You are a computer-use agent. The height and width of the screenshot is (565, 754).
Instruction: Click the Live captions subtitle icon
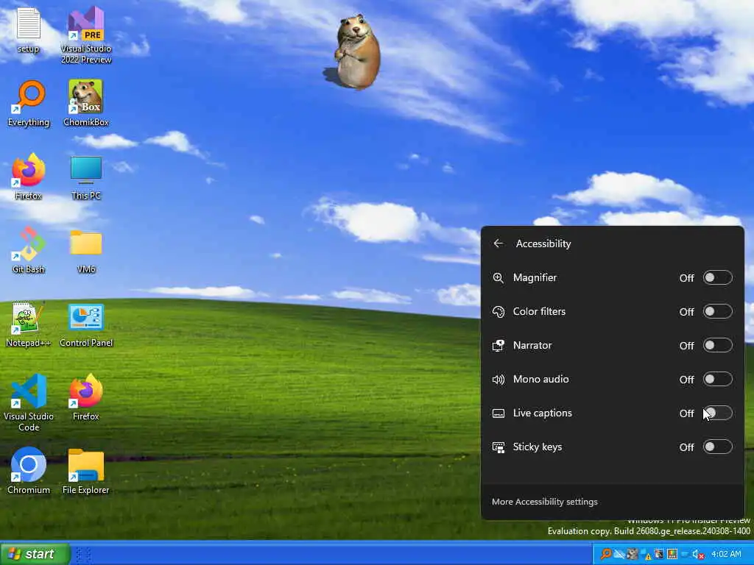[498, 413]
